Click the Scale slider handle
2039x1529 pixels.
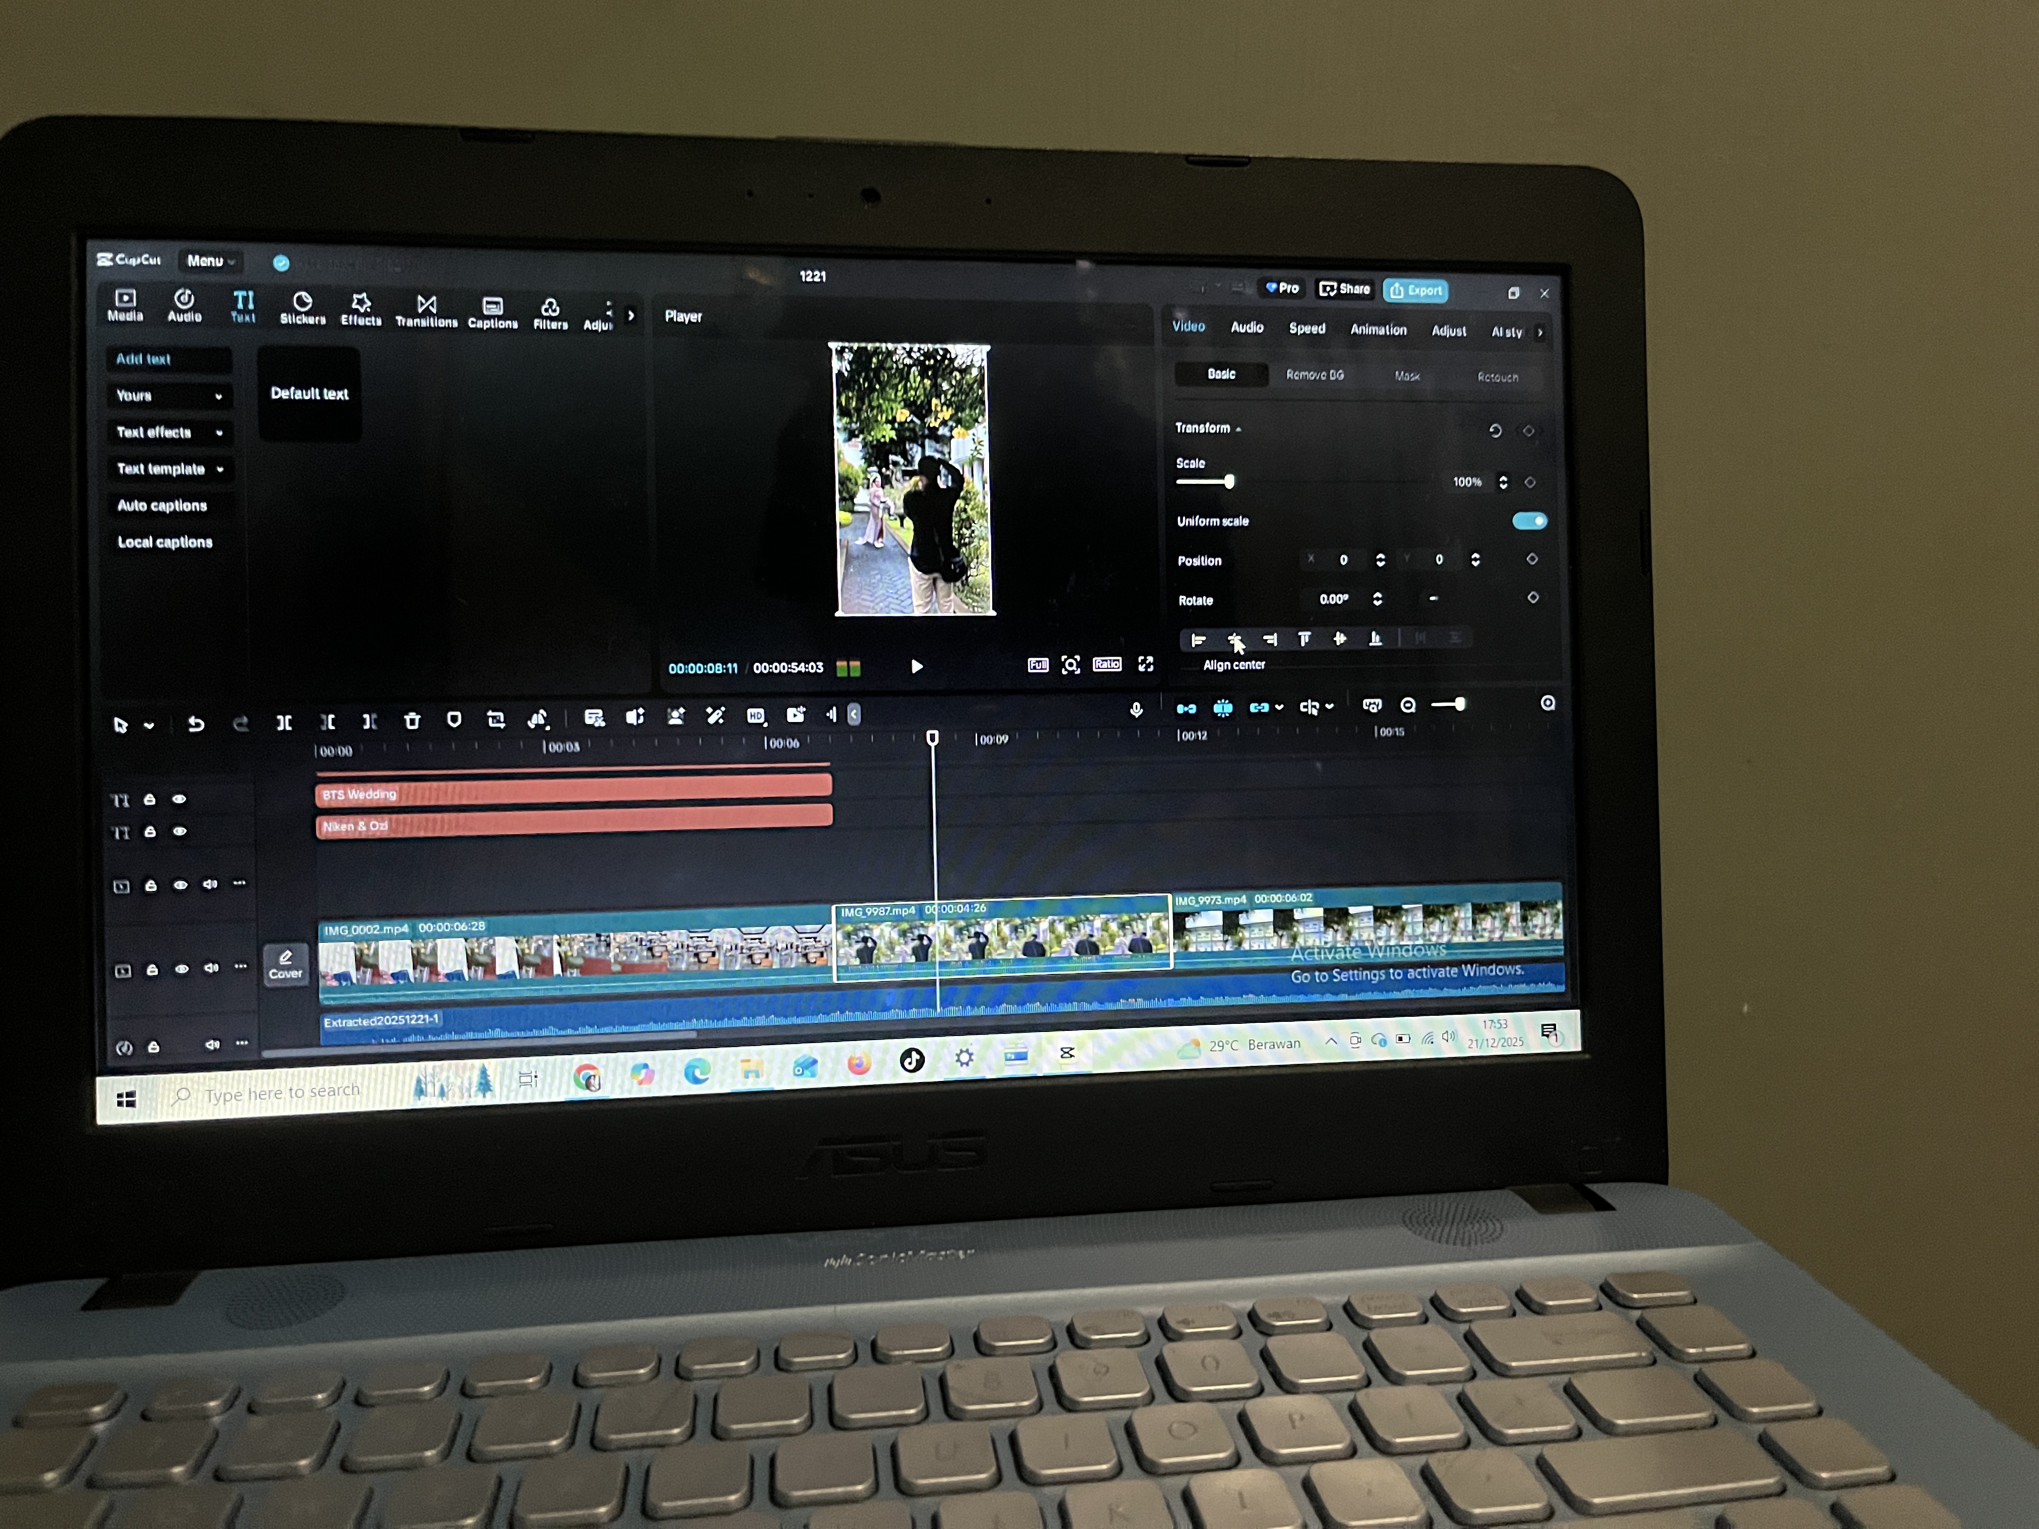1229,482
